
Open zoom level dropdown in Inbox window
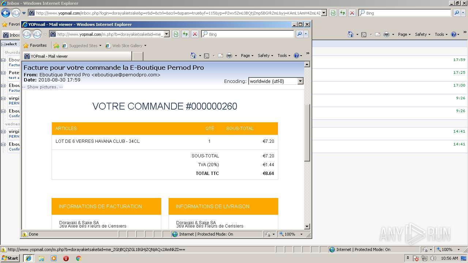(x=459, y=249)
